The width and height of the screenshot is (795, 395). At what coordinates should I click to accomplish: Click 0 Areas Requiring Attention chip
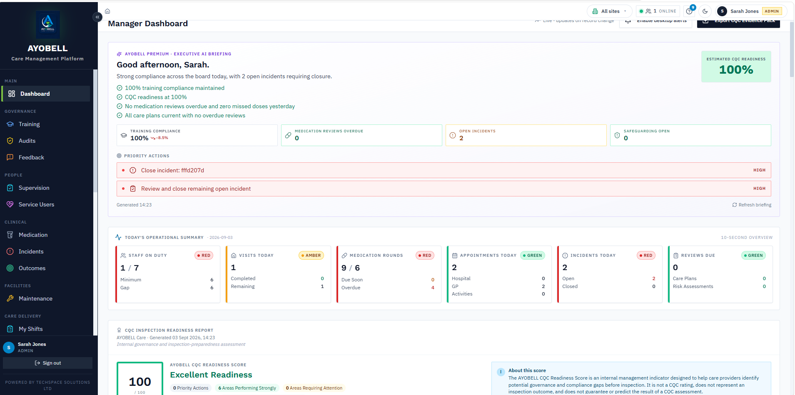[x=314, y=388]
